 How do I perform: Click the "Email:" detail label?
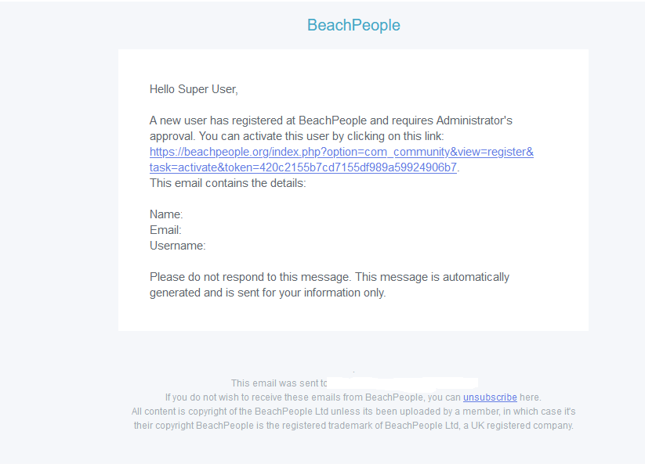click(x=165, y=230)
